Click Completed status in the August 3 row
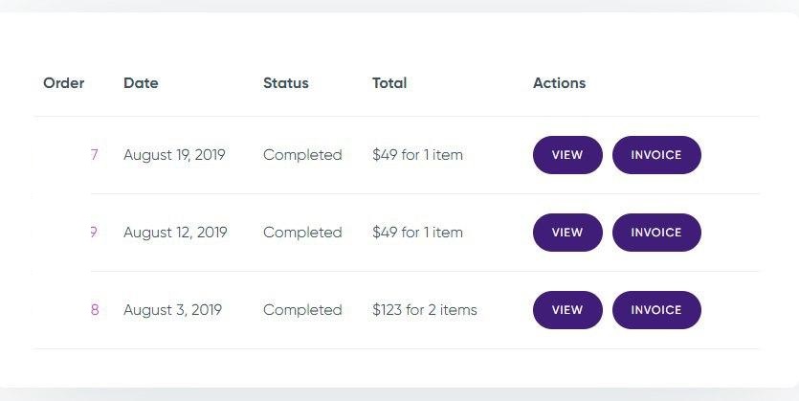The width and height of the screenshot is (799, 401). click(x=302, y=310)
